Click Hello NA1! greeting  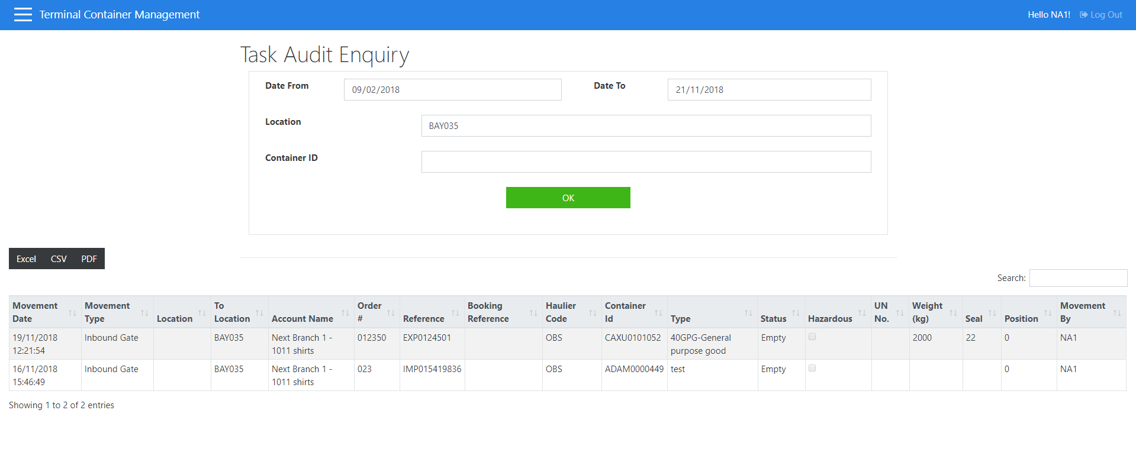tap(1049, 15)
